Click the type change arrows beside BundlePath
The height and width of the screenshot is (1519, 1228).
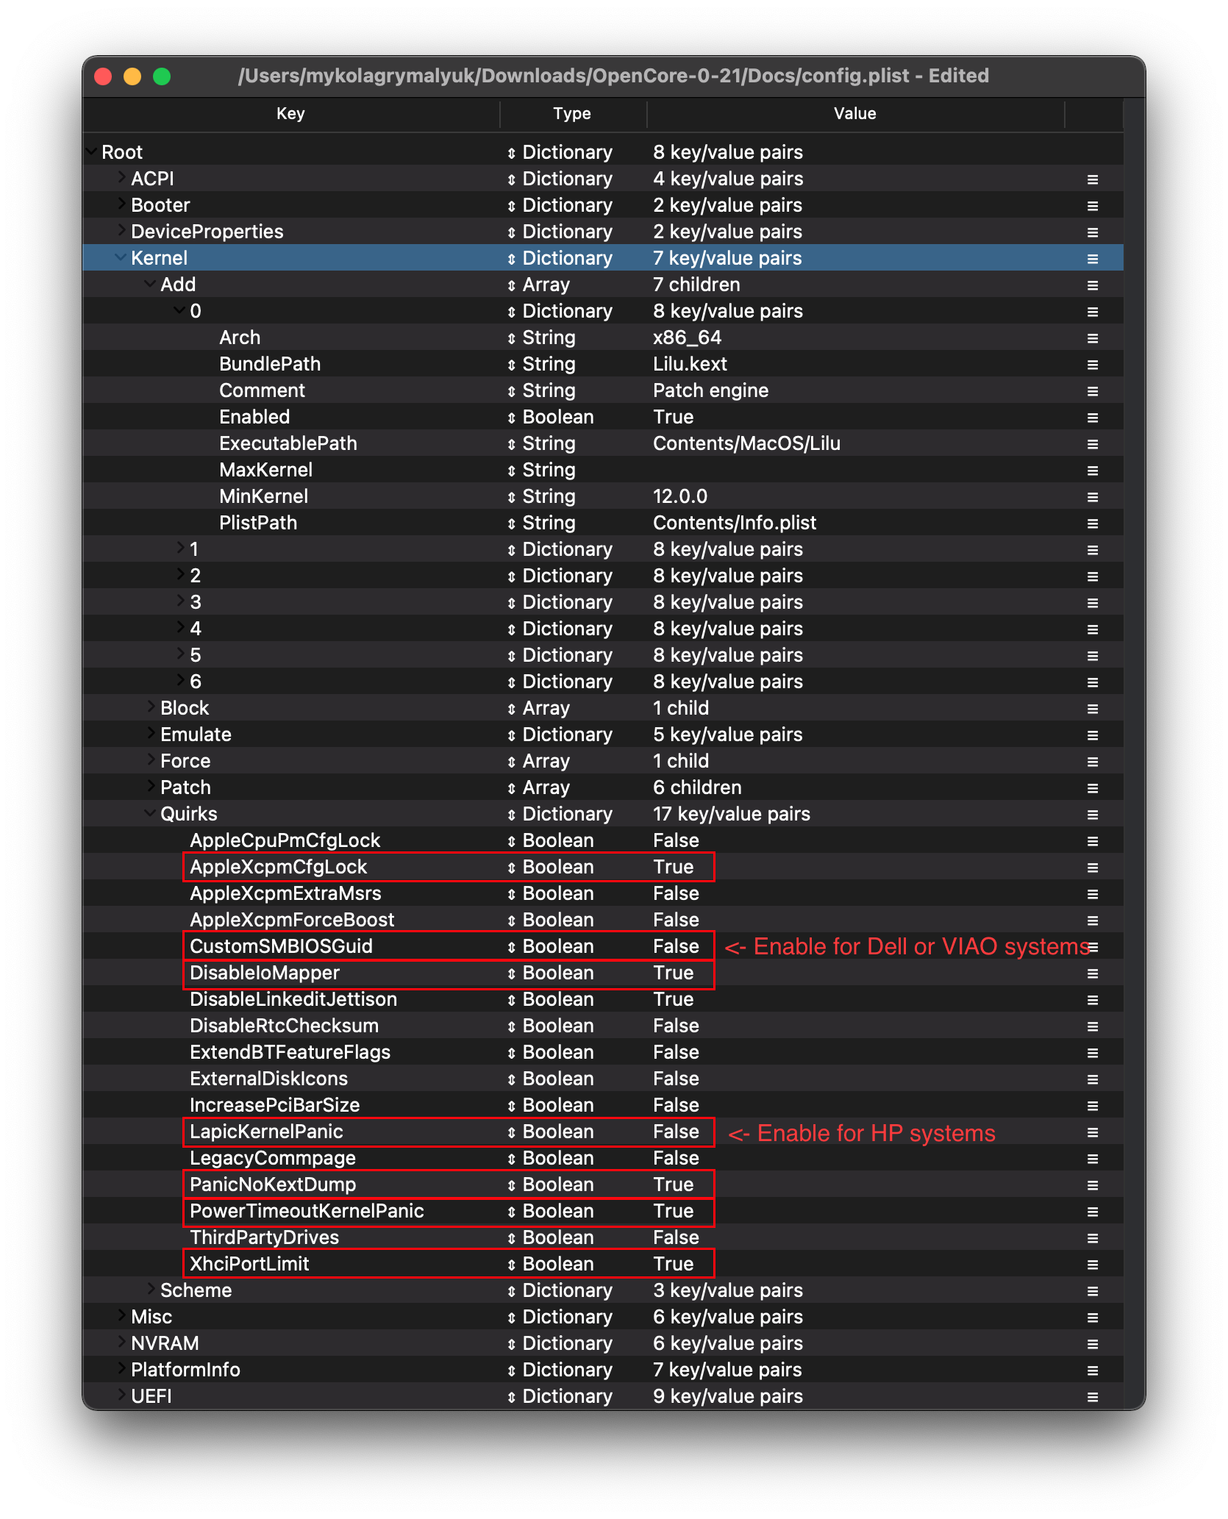point(513,363)
